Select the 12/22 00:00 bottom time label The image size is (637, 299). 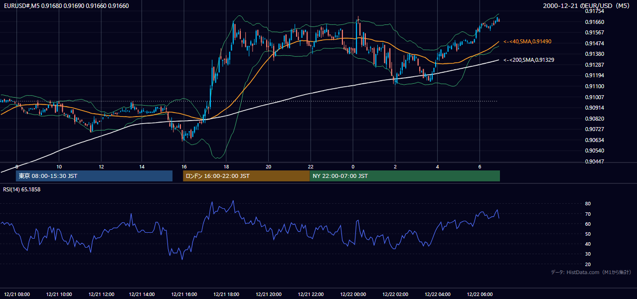[353, 294]
